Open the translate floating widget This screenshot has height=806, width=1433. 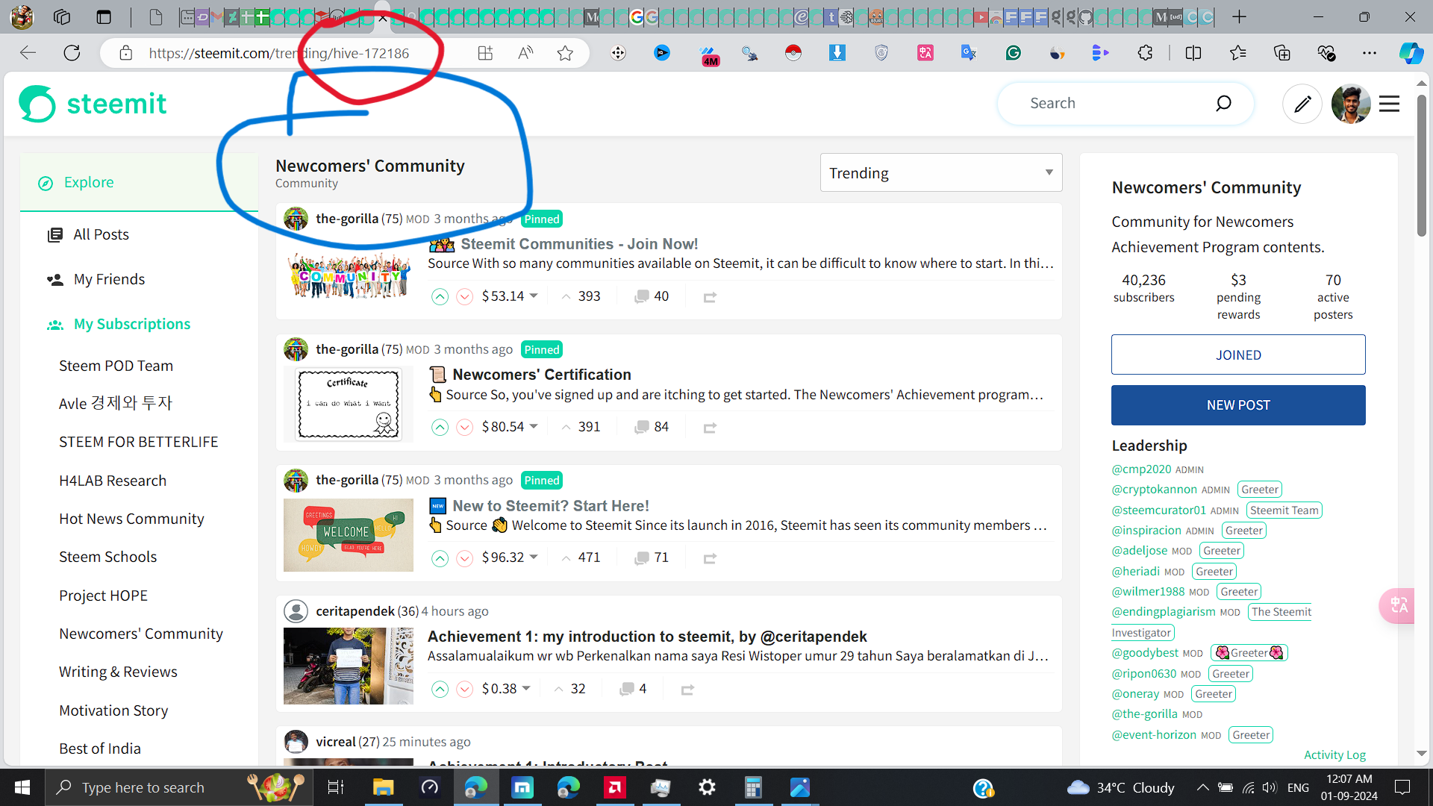(x=1398, y=605)
